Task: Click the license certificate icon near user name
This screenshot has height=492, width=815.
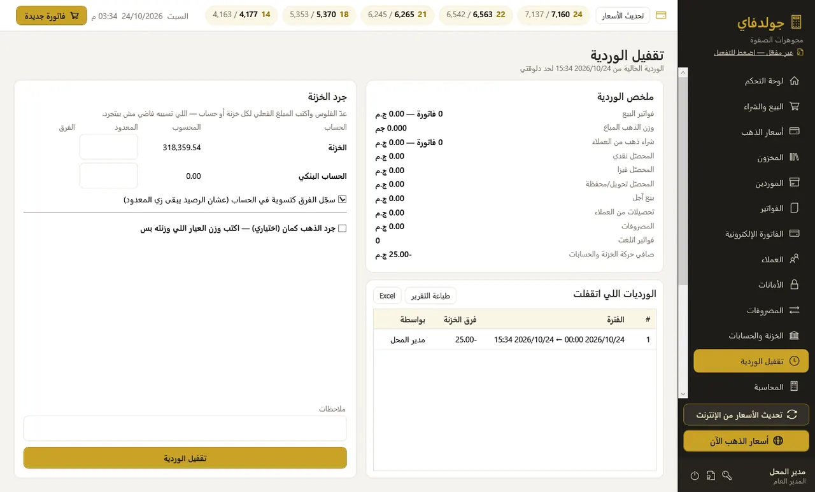Action: coord(711,475)
